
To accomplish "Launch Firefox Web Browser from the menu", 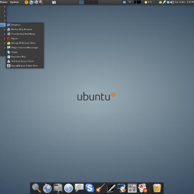I will click(x=25, y=30).
